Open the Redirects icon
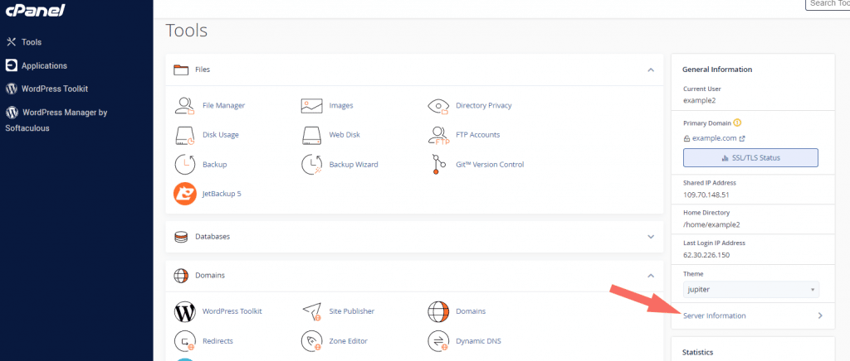The width and height of the screenshot is (850, 361). (184, 341)
